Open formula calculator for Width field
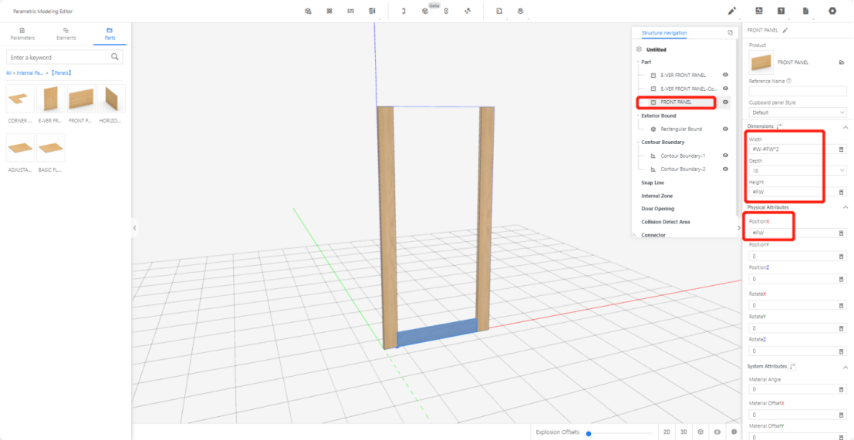This screenshot has width=854, height=440. [841, 149]
